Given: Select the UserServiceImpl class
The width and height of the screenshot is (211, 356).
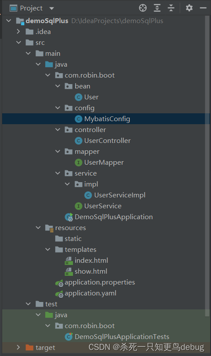Looking at the screenshot, I should [x=120, y=195].
